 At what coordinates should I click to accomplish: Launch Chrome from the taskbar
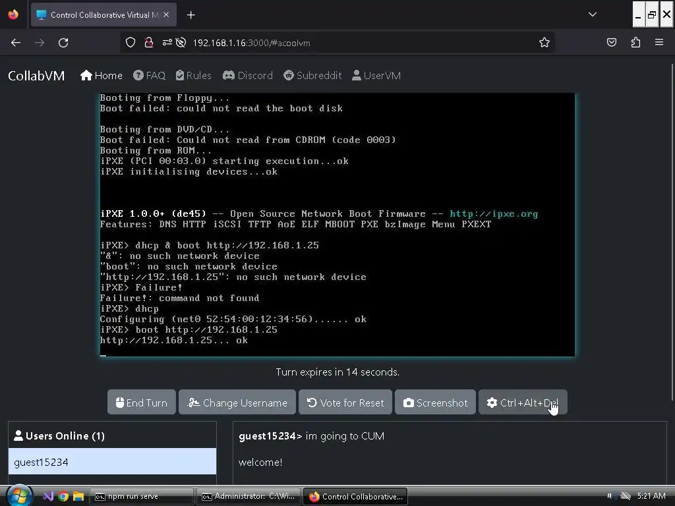pyautogui.click(x=63, y=496)
